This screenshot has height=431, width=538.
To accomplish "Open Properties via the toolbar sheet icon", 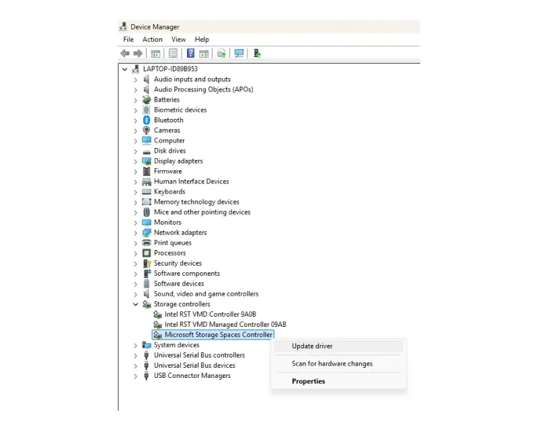I will point(174,54).
